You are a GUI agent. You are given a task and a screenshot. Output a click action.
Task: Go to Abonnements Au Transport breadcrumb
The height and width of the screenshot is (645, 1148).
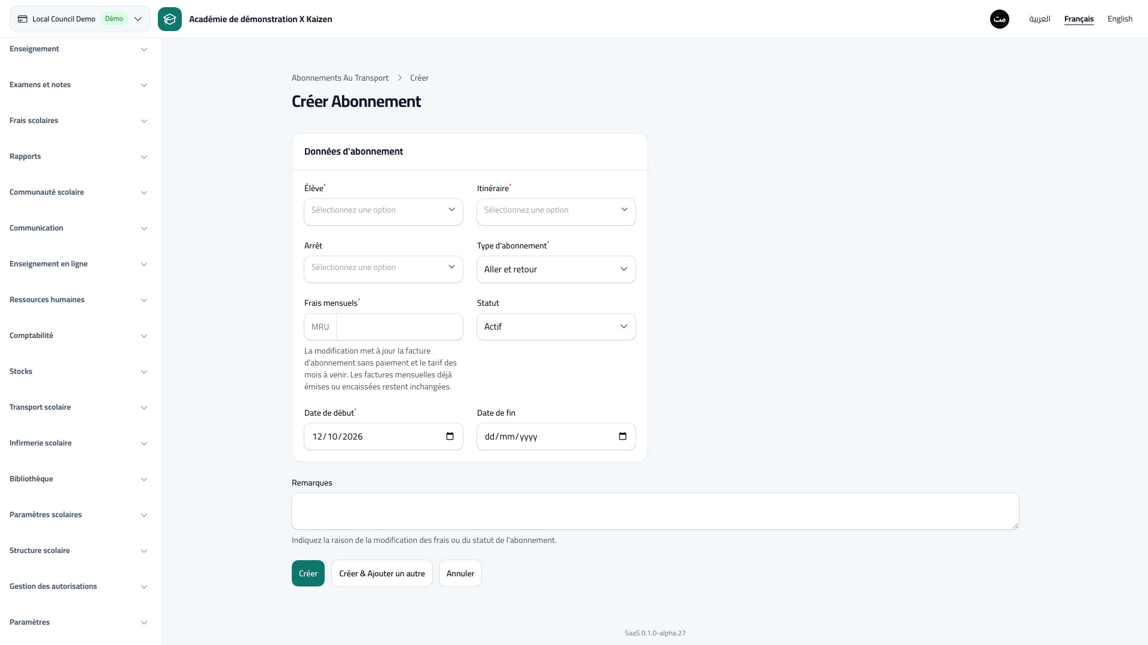coord(340,78)
